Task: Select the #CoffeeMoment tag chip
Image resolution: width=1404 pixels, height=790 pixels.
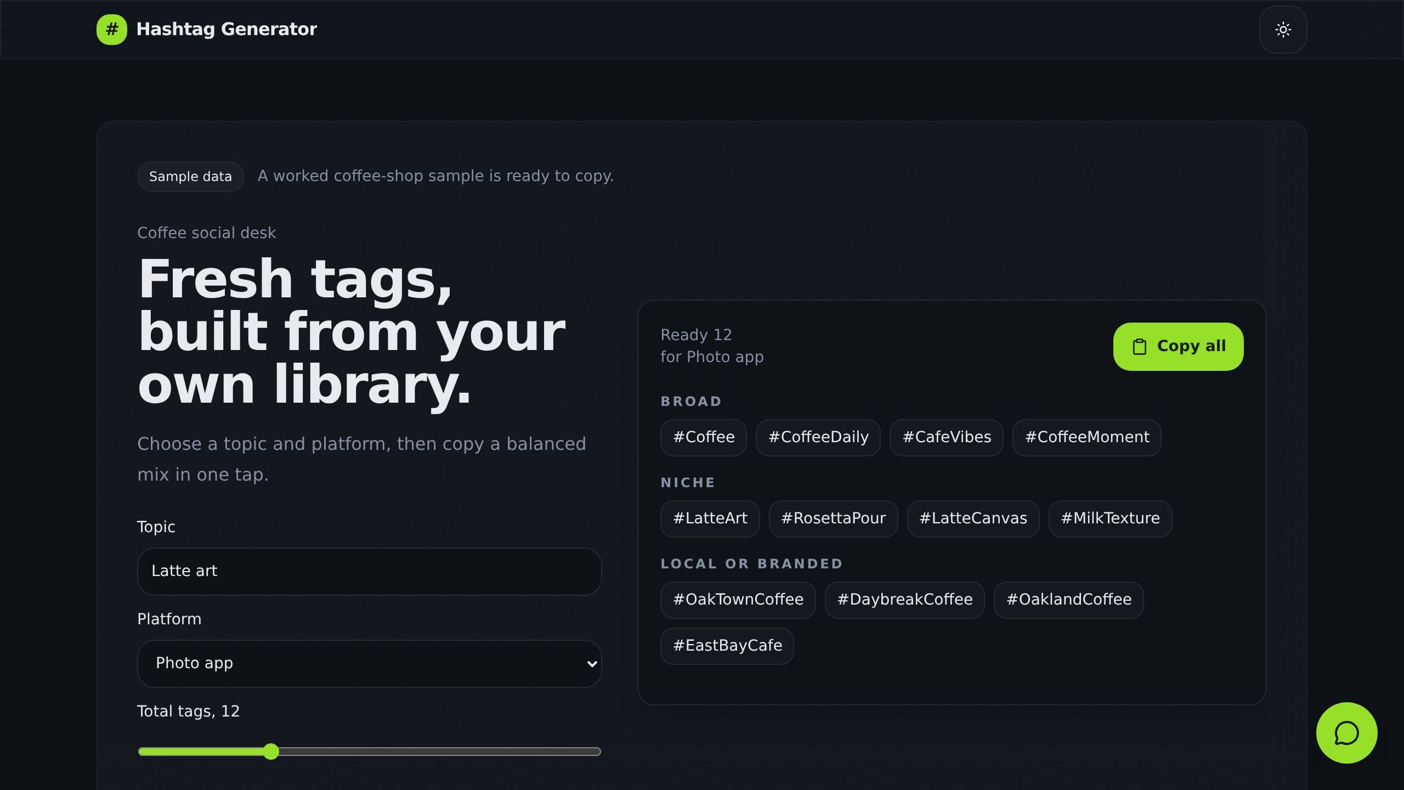Action: (x=1087, y=437)
